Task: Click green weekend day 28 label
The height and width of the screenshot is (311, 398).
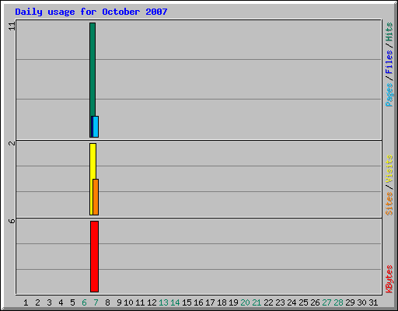Action: pyautogui.click(x=338, y=302)
